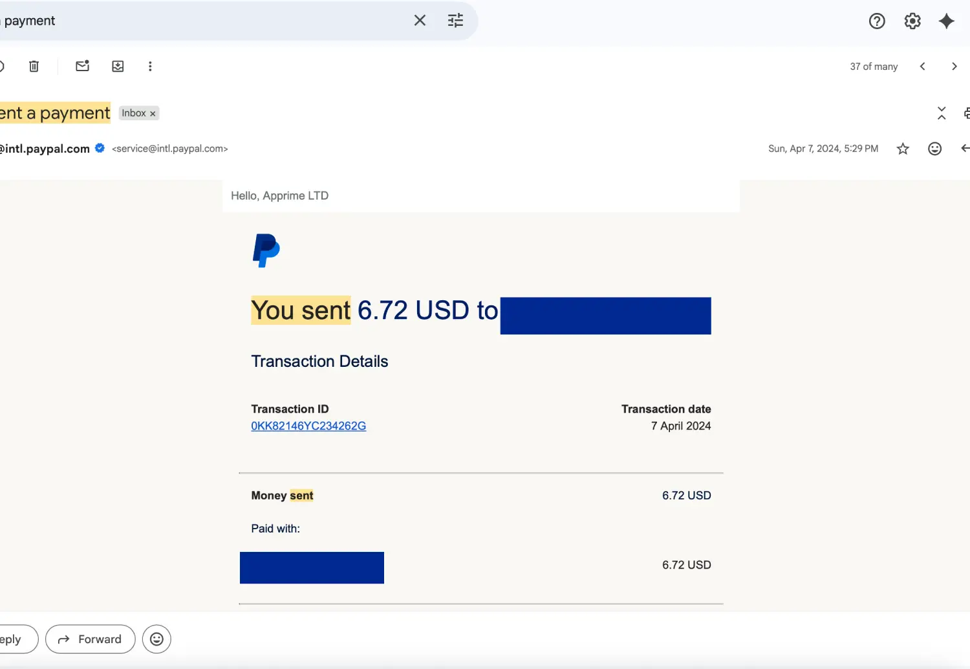Reply using the arrow icon near the date

(x=964, y=148)
